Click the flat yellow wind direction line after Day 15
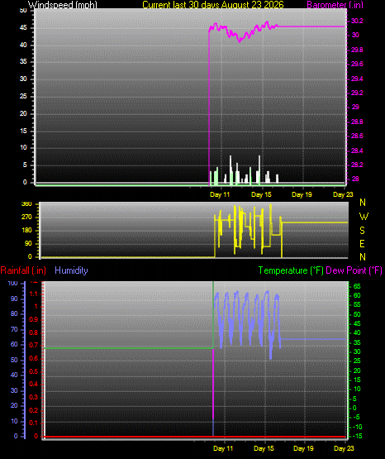 [x=315, y=222]
